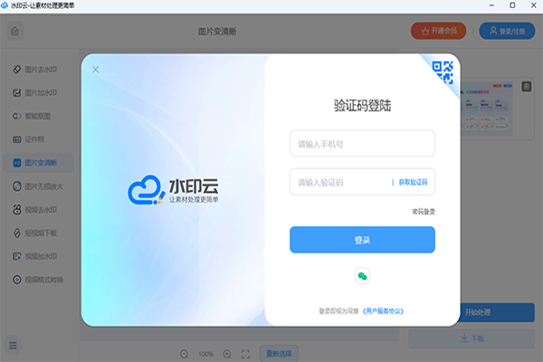Switch to 密码登录 password login
543x362 pixels.
424,211
